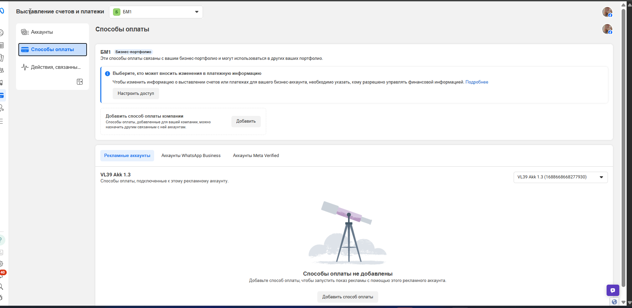Open the connected-nodes icon in left rail
The image size is (632, 308).
point(1,108)
